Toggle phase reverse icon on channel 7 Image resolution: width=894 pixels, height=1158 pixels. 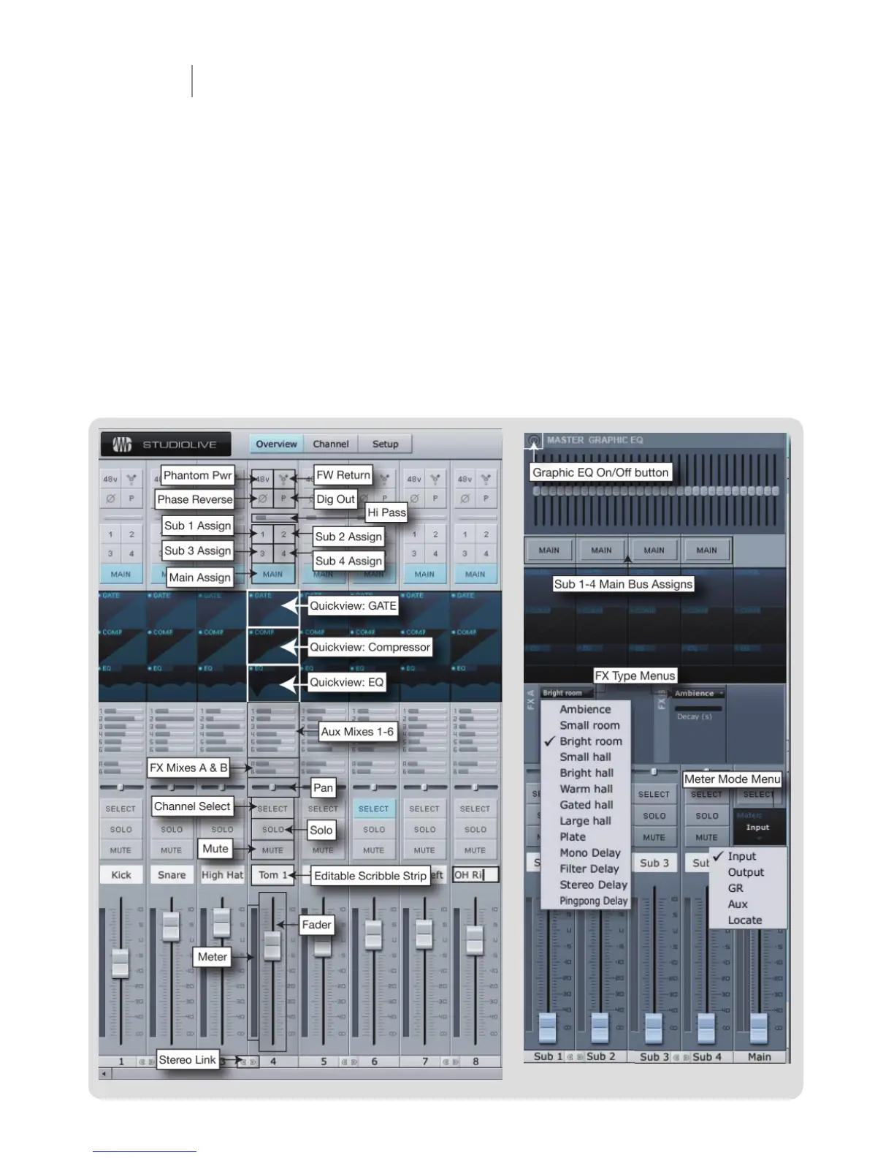414,499
